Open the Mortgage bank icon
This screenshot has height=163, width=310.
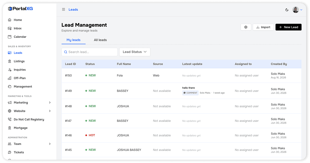coord(10,128)
